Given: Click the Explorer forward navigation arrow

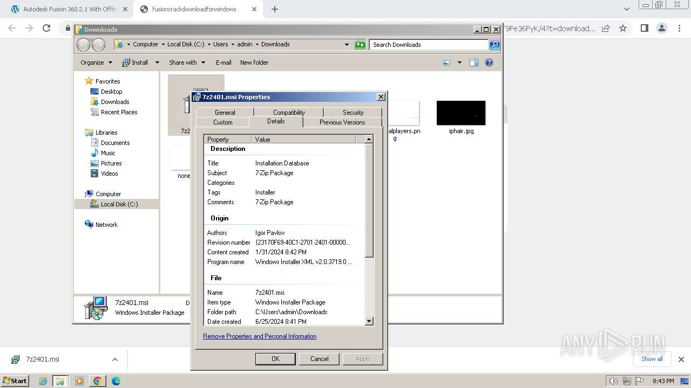Looking at the screenshot, I should [x=98, y=45].
